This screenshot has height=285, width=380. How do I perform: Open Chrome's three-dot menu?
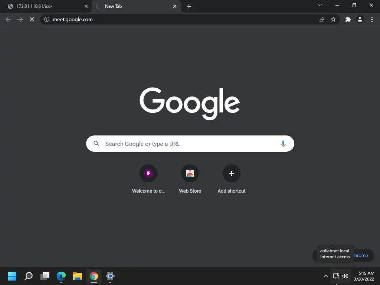tap(372, 19)
